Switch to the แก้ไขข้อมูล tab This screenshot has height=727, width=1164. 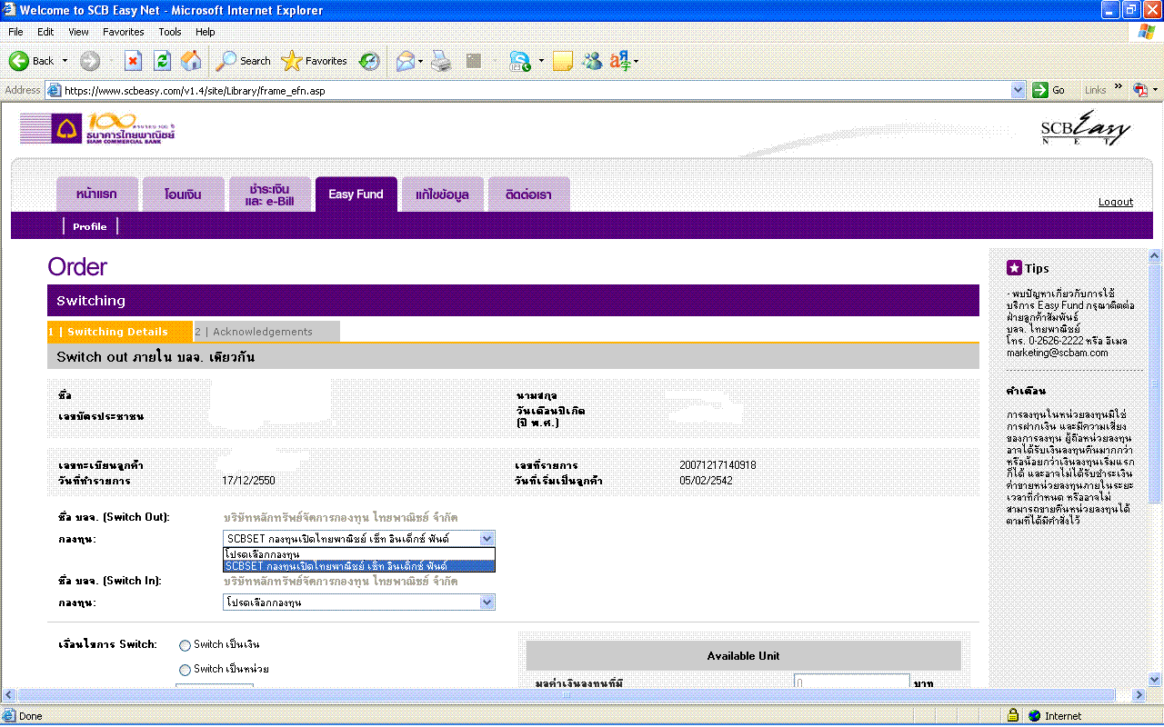point(443,194)
